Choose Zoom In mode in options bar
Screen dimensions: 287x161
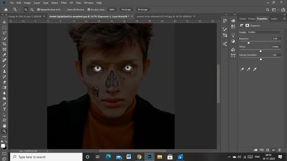pos(26,10)
